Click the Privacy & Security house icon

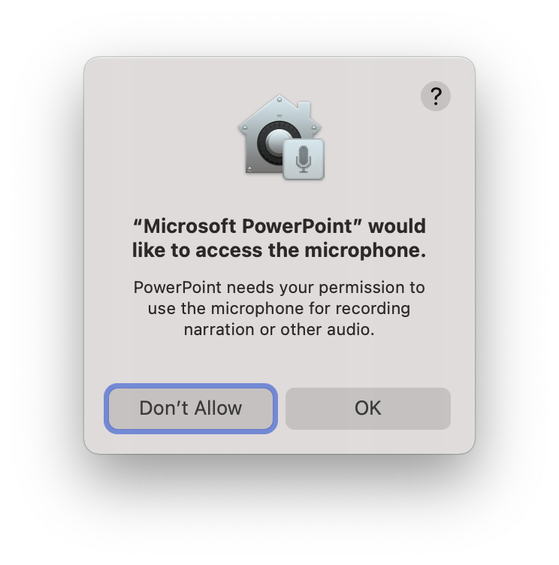280,137
